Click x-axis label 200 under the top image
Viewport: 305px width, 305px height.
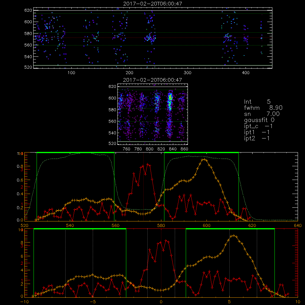(129, 73)
